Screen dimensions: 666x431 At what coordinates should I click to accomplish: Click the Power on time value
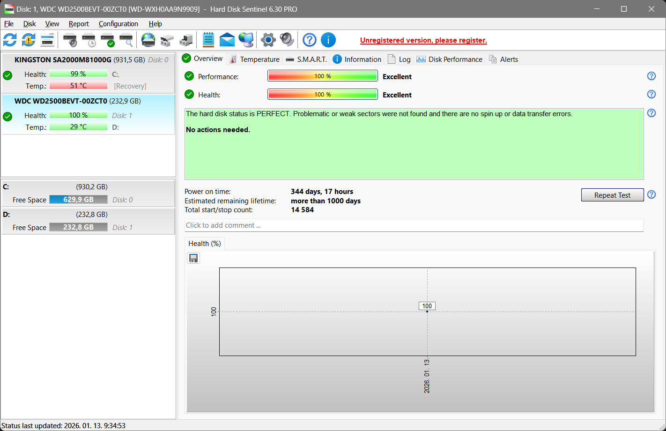tap(322, 192)
